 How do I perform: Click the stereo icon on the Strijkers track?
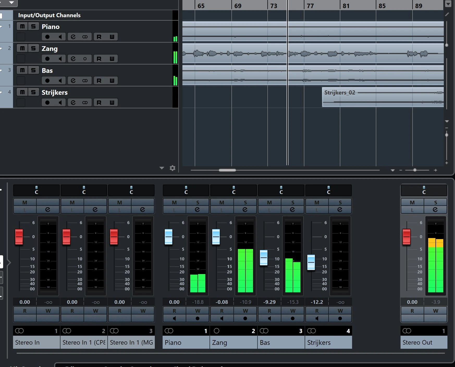pos(85,103)
